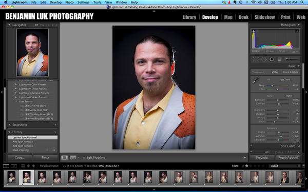Enable the Soft Proofing checkbox
Image resolution: width=308 pixels, height=192 pixels.
click(84, 158)
